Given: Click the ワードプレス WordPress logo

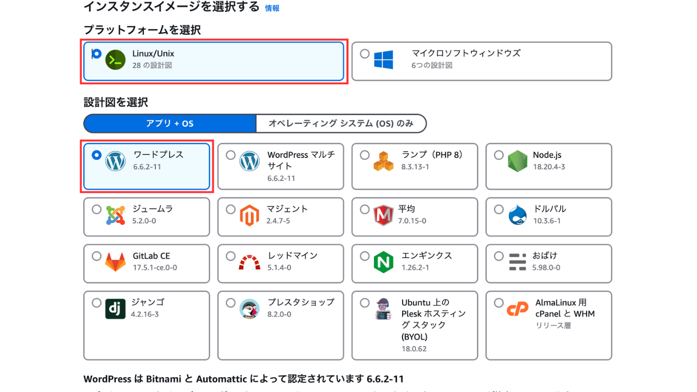Looking at the screenshot, I should coord(115,161).
